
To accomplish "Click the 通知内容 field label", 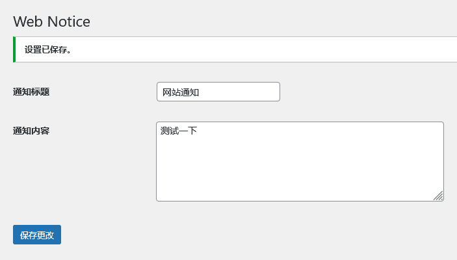I will coord(31,131).
